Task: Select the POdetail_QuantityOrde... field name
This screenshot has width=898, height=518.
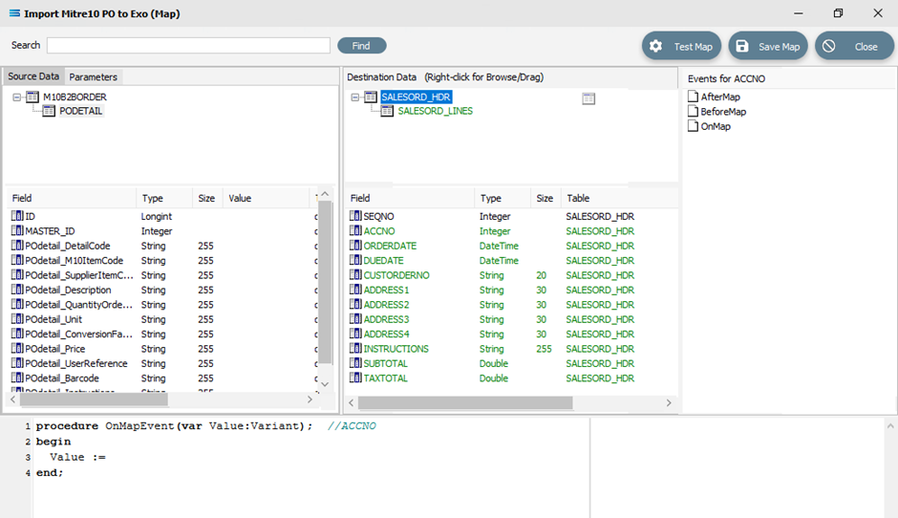Action: click(x=79, y=305)
